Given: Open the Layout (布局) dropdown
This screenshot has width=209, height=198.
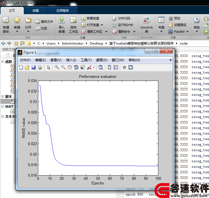Looking at the screenshot, I should [161, 32].
